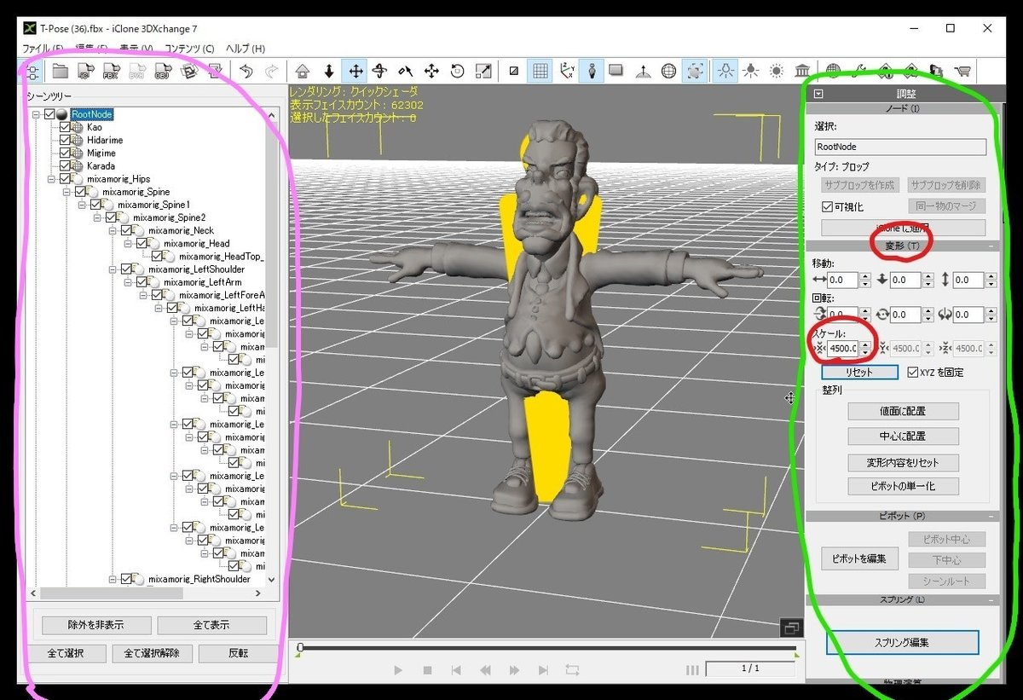1023x700 pixels.
Task: Click the export to iClone icon
Action: 86,72
